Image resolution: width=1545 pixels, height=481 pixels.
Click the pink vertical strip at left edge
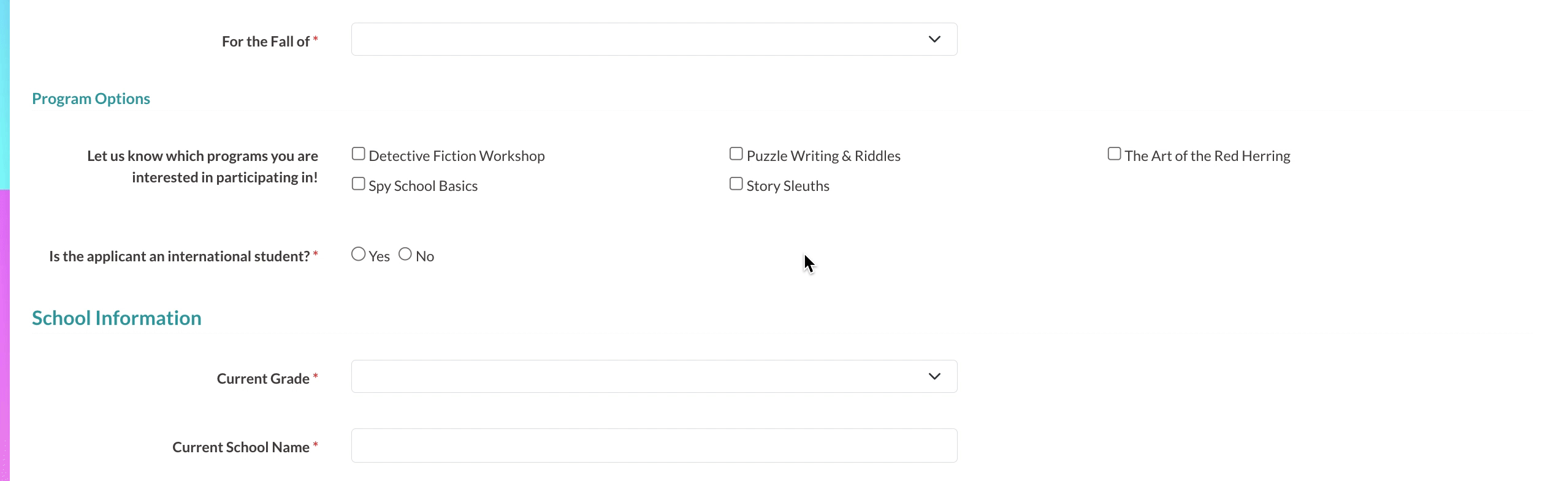(4, 337)
